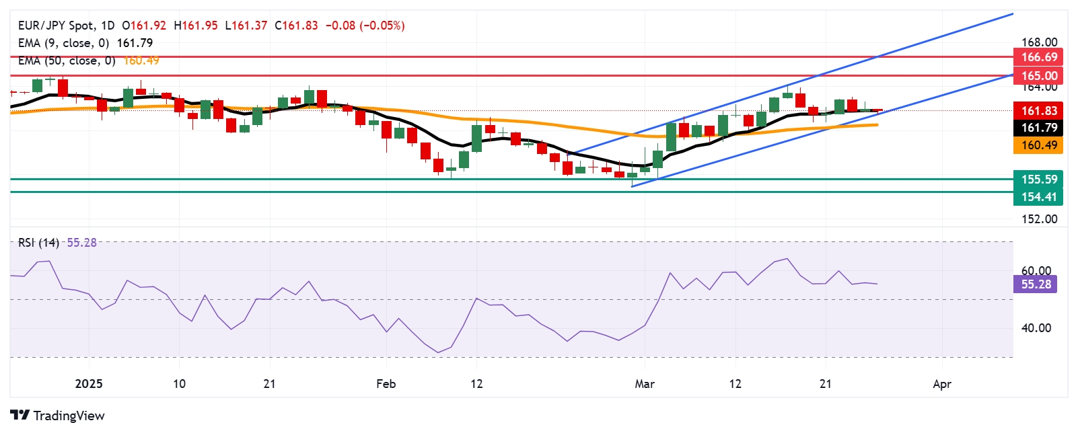Select the RSI (14) indicator legend
1078x433 pixels.
coord(38,243)
